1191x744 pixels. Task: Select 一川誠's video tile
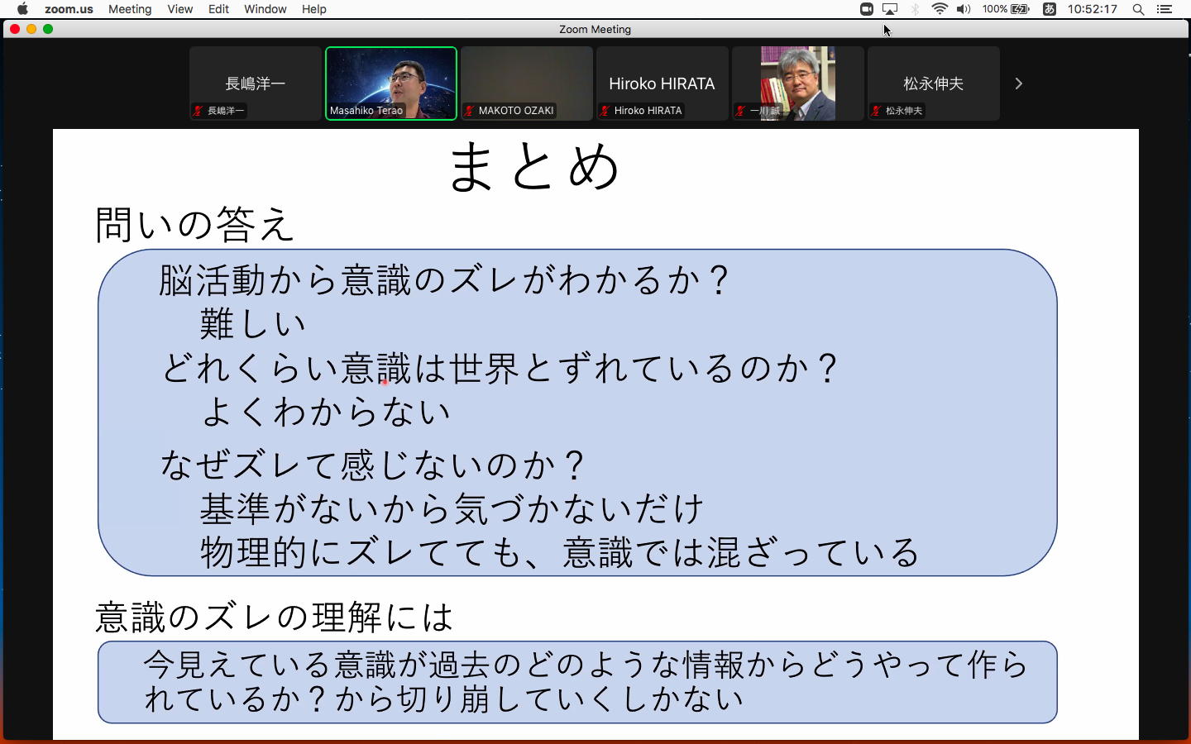[798, 83]
